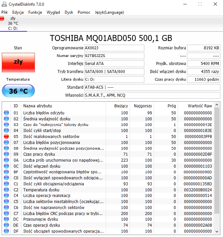Click the Własności field S.M.A.R.T., APM, NCQ
The image size is (223, 237).
(152, 95)
